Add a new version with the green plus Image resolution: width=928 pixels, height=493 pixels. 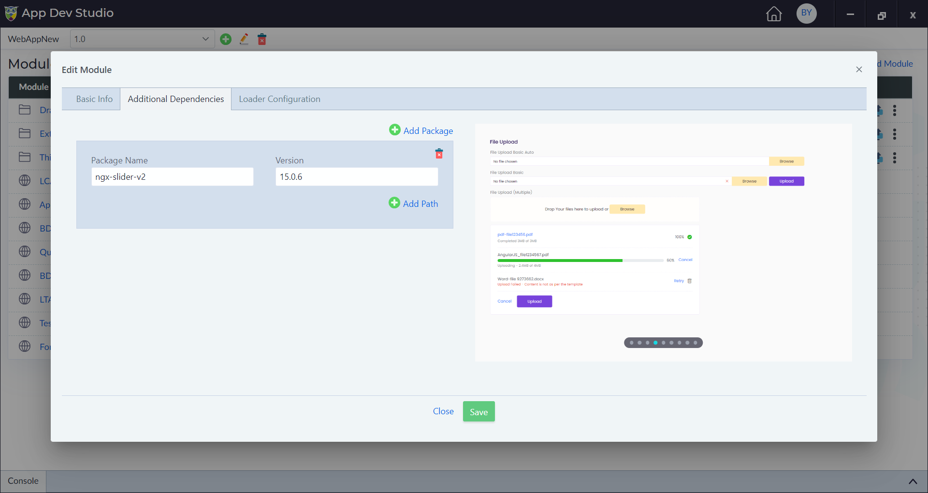pyautogui.click(x=226, y=39)
